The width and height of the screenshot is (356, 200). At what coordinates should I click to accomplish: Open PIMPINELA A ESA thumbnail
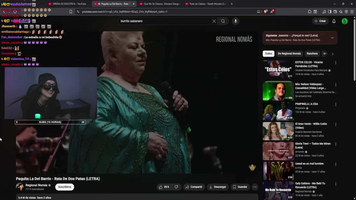278,111
